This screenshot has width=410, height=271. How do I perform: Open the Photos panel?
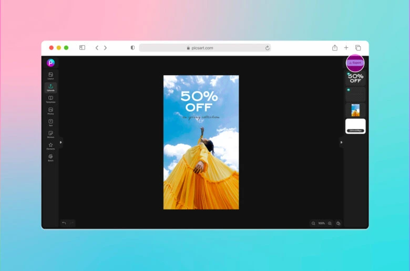[50, 111]
